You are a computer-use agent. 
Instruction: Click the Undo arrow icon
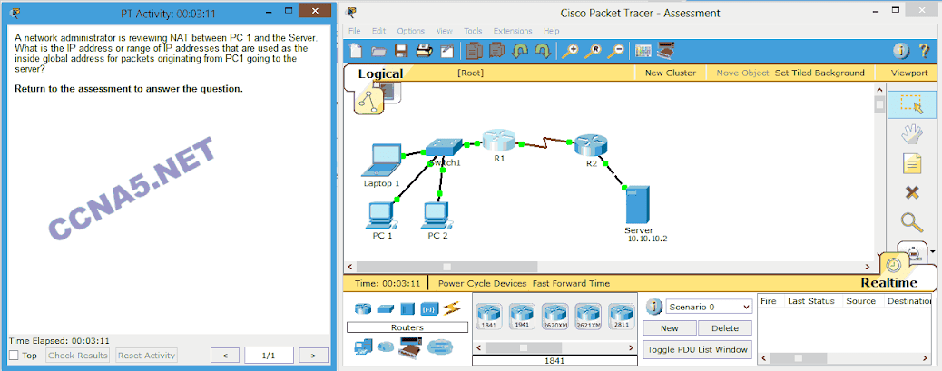[520, 52]
